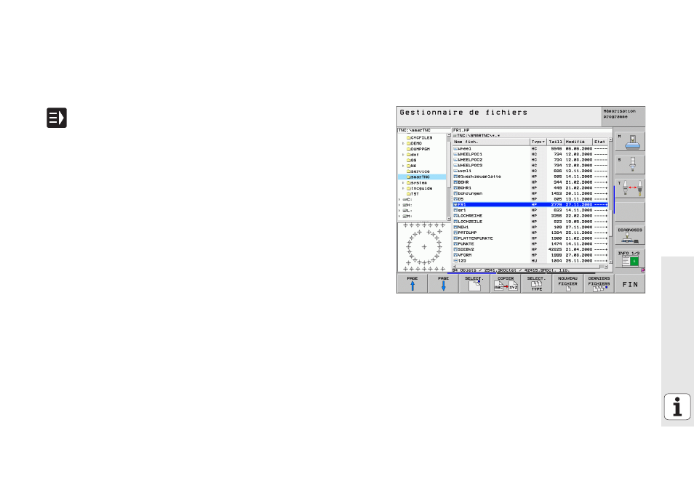Viewport: 694px width, 489px height.
Task: Create a file with NOUVEAU FICHIER
Action: coord(567,283)
